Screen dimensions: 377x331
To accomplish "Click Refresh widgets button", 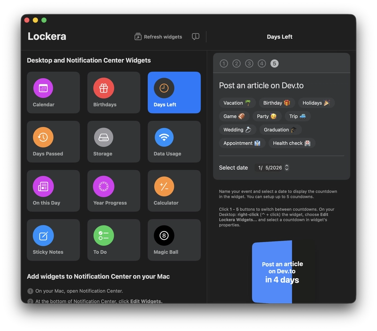I will point(158,37).
